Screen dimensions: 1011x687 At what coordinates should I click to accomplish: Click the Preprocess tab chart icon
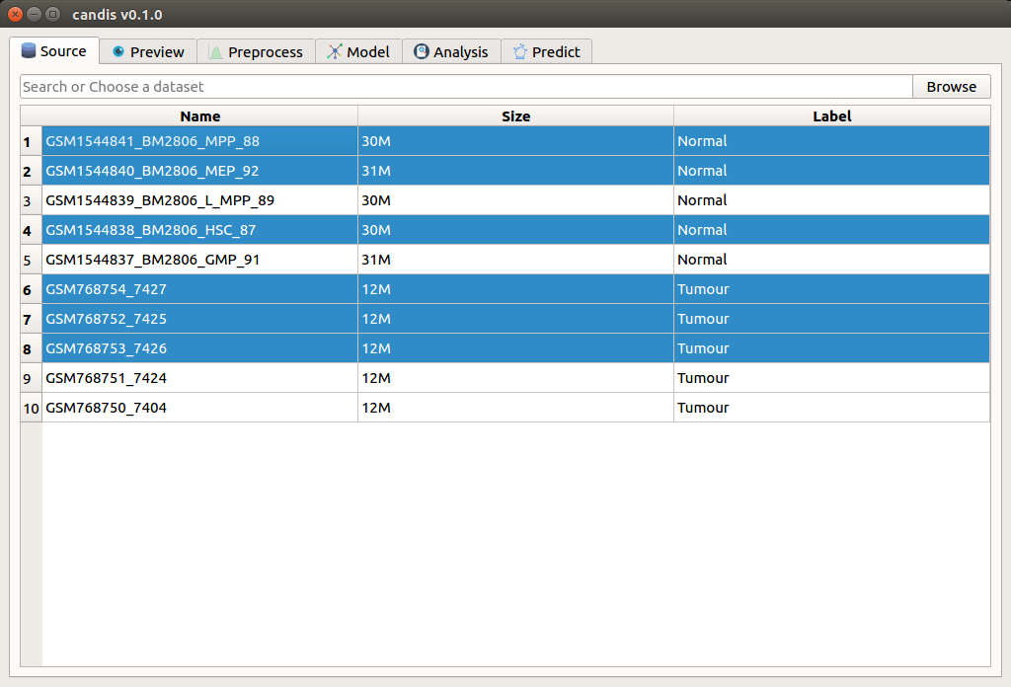pyautogui.click(x=216, y=52)
